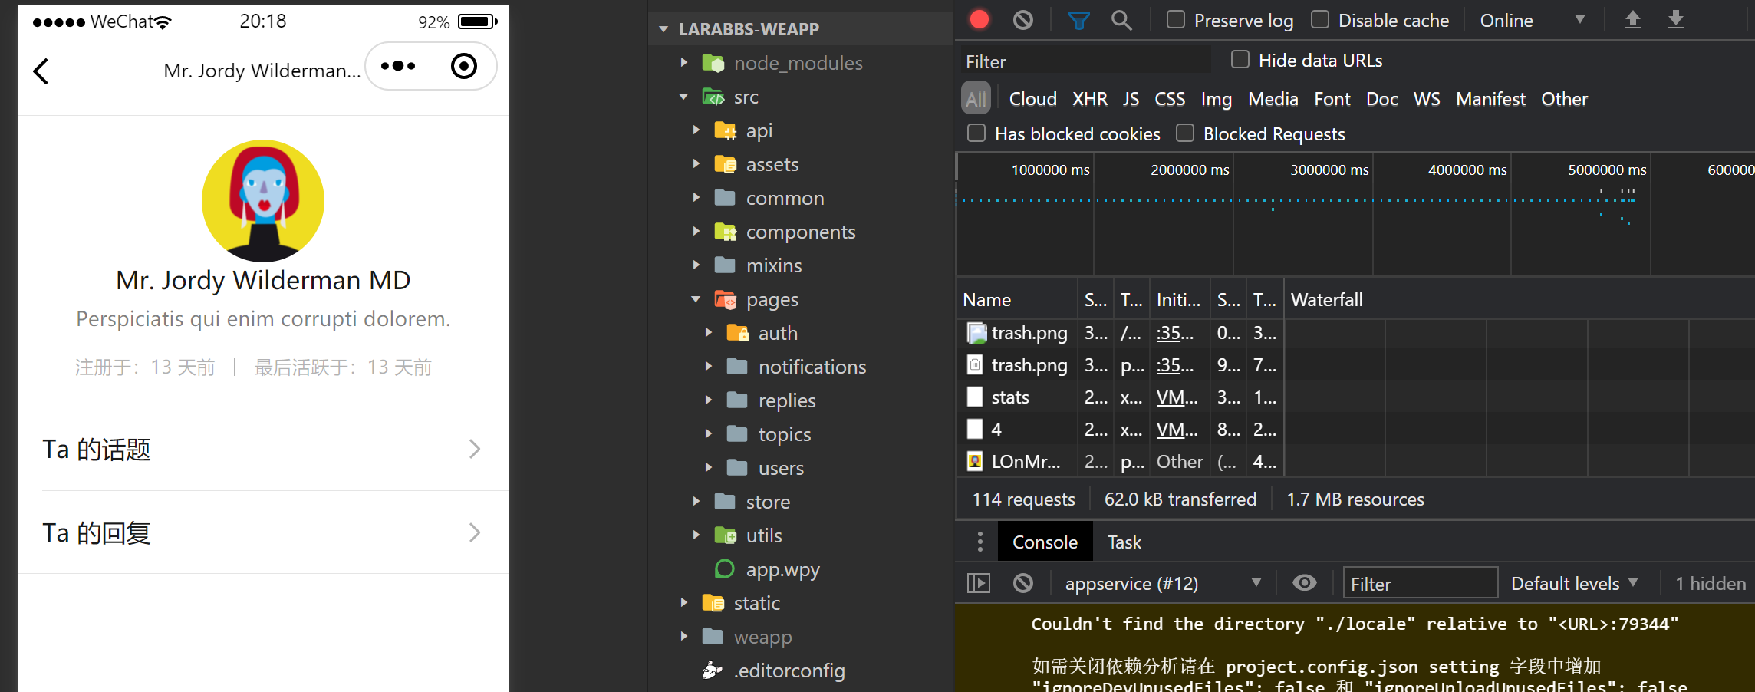
Task: Click the static folder icon
Action: tap(713, 603)
